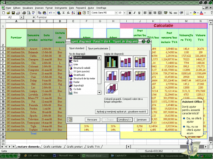Select the stacked column chart subtype thumbnail
213x159 pixels.
126,62
